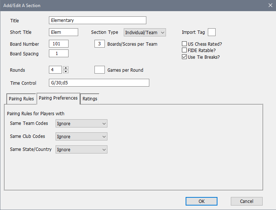276x210 pixels.
Task: Open the Ratings tab
Action: click(x=90, y=98)
